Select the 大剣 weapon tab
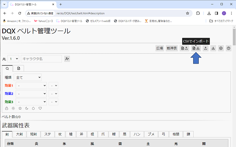Viewport: 236px width, 147px height. 20,134
